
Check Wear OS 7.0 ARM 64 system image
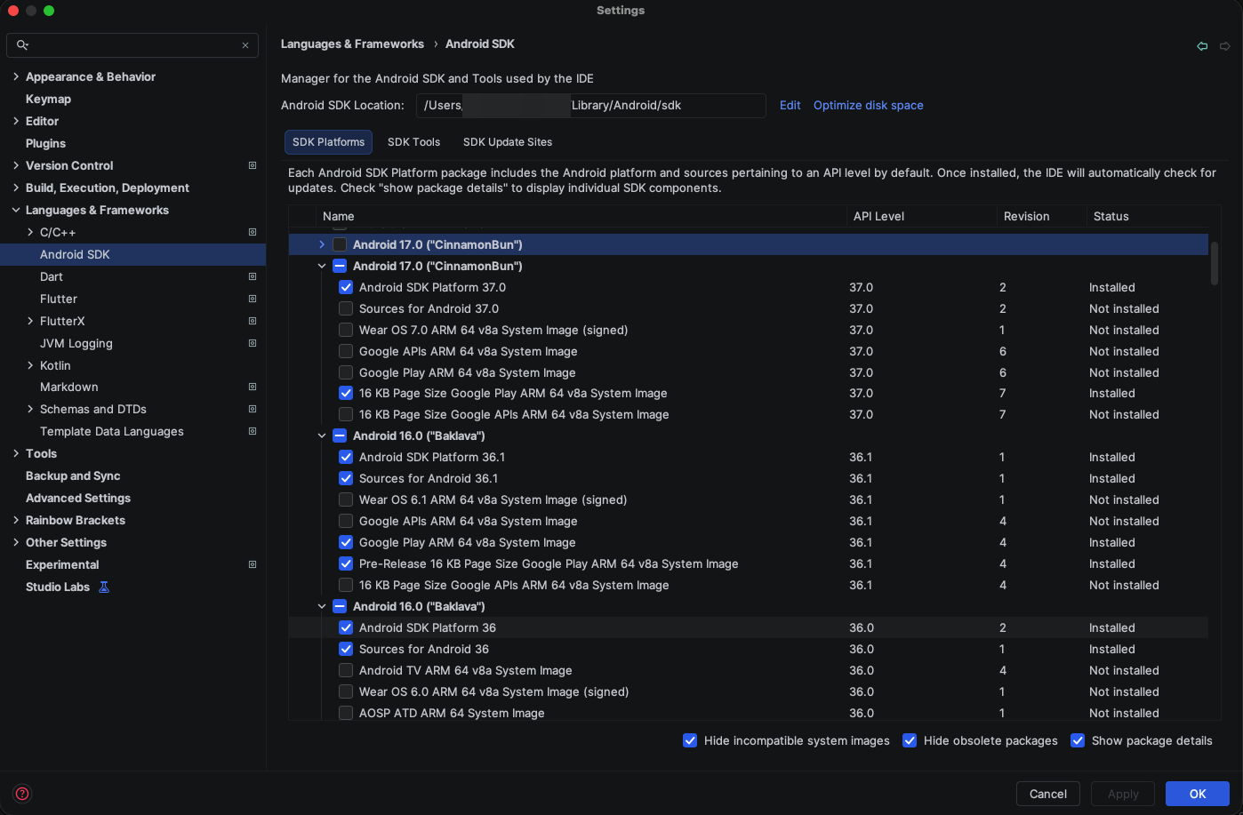click(346, 330)
